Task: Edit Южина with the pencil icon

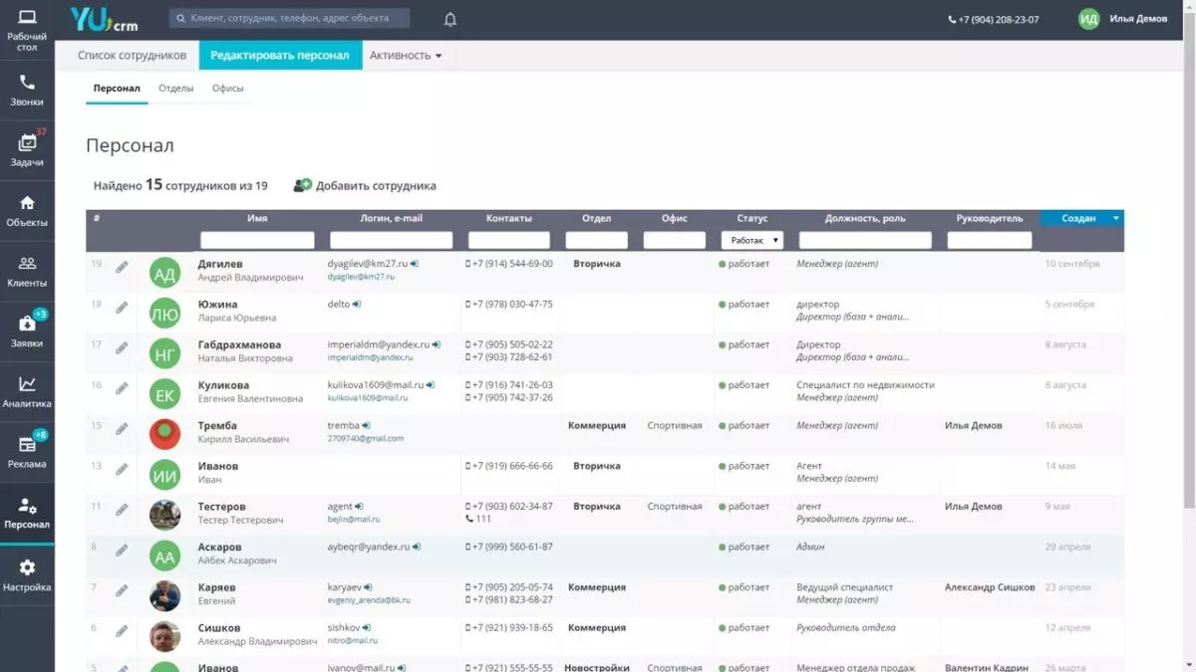Action: pyautogui.click(x=122, y=307)
